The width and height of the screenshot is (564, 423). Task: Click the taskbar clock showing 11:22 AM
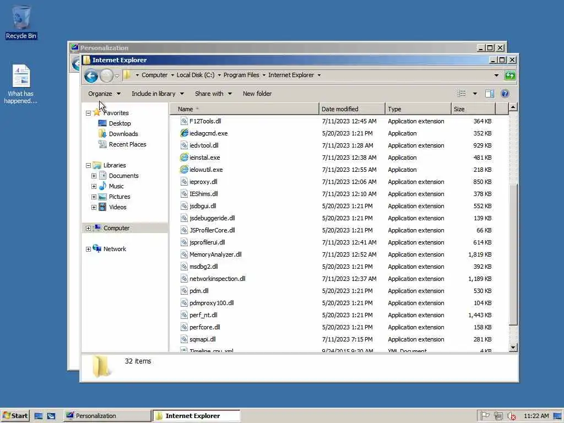click(536, 416)
